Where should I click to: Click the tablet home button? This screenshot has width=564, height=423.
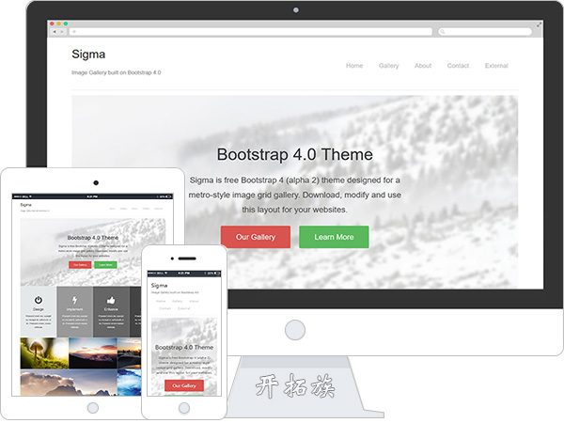click(93, 408)
